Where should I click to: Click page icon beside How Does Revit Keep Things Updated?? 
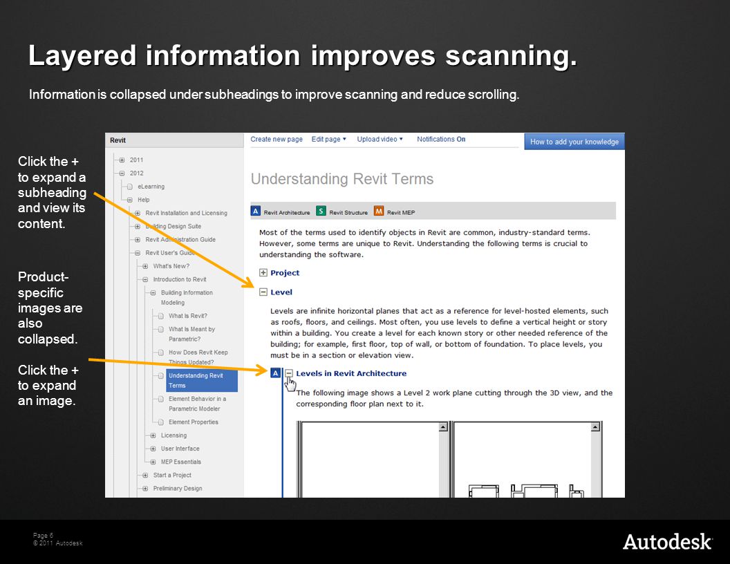click(160, 352)
